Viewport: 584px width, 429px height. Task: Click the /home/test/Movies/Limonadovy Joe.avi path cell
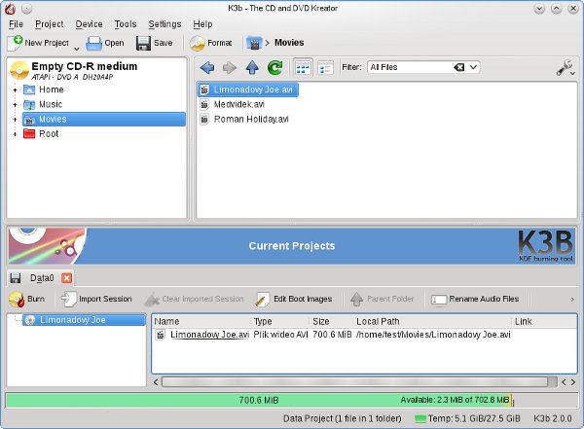coord(433,335)
